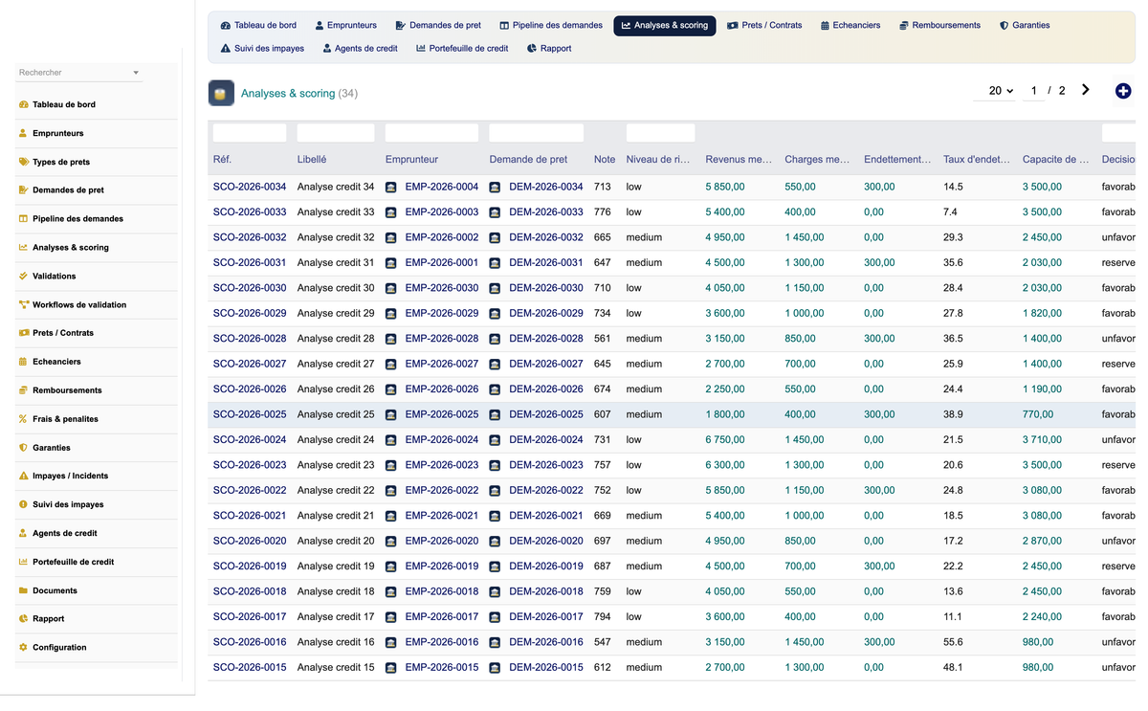Sort by the Revenus mensuels column header
1148x711 pixels.
(739, 160)
